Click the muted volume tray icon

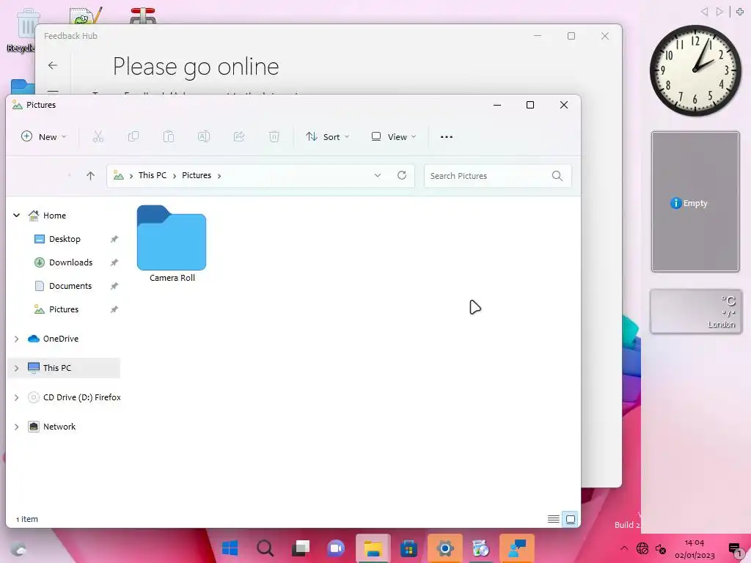(661, 548)
